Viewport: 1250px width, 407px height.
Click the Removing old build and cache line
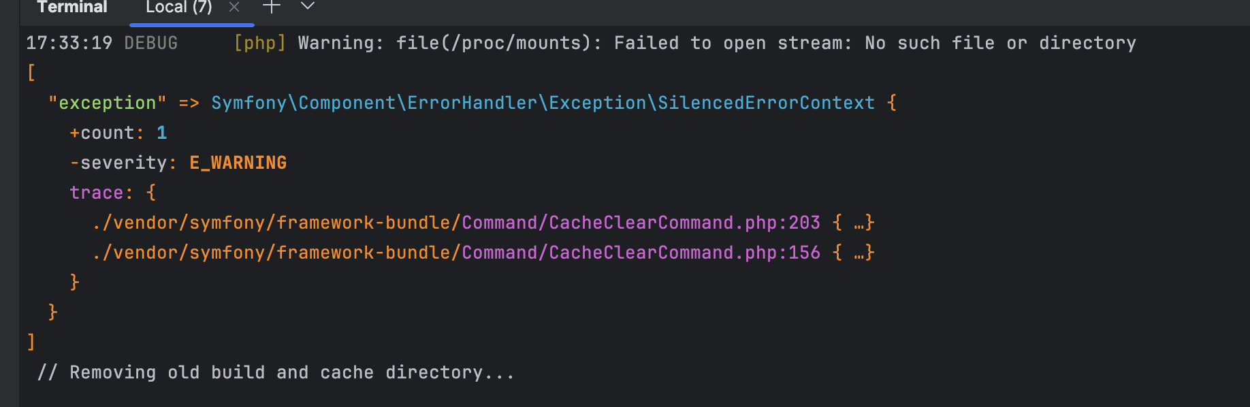276,372
